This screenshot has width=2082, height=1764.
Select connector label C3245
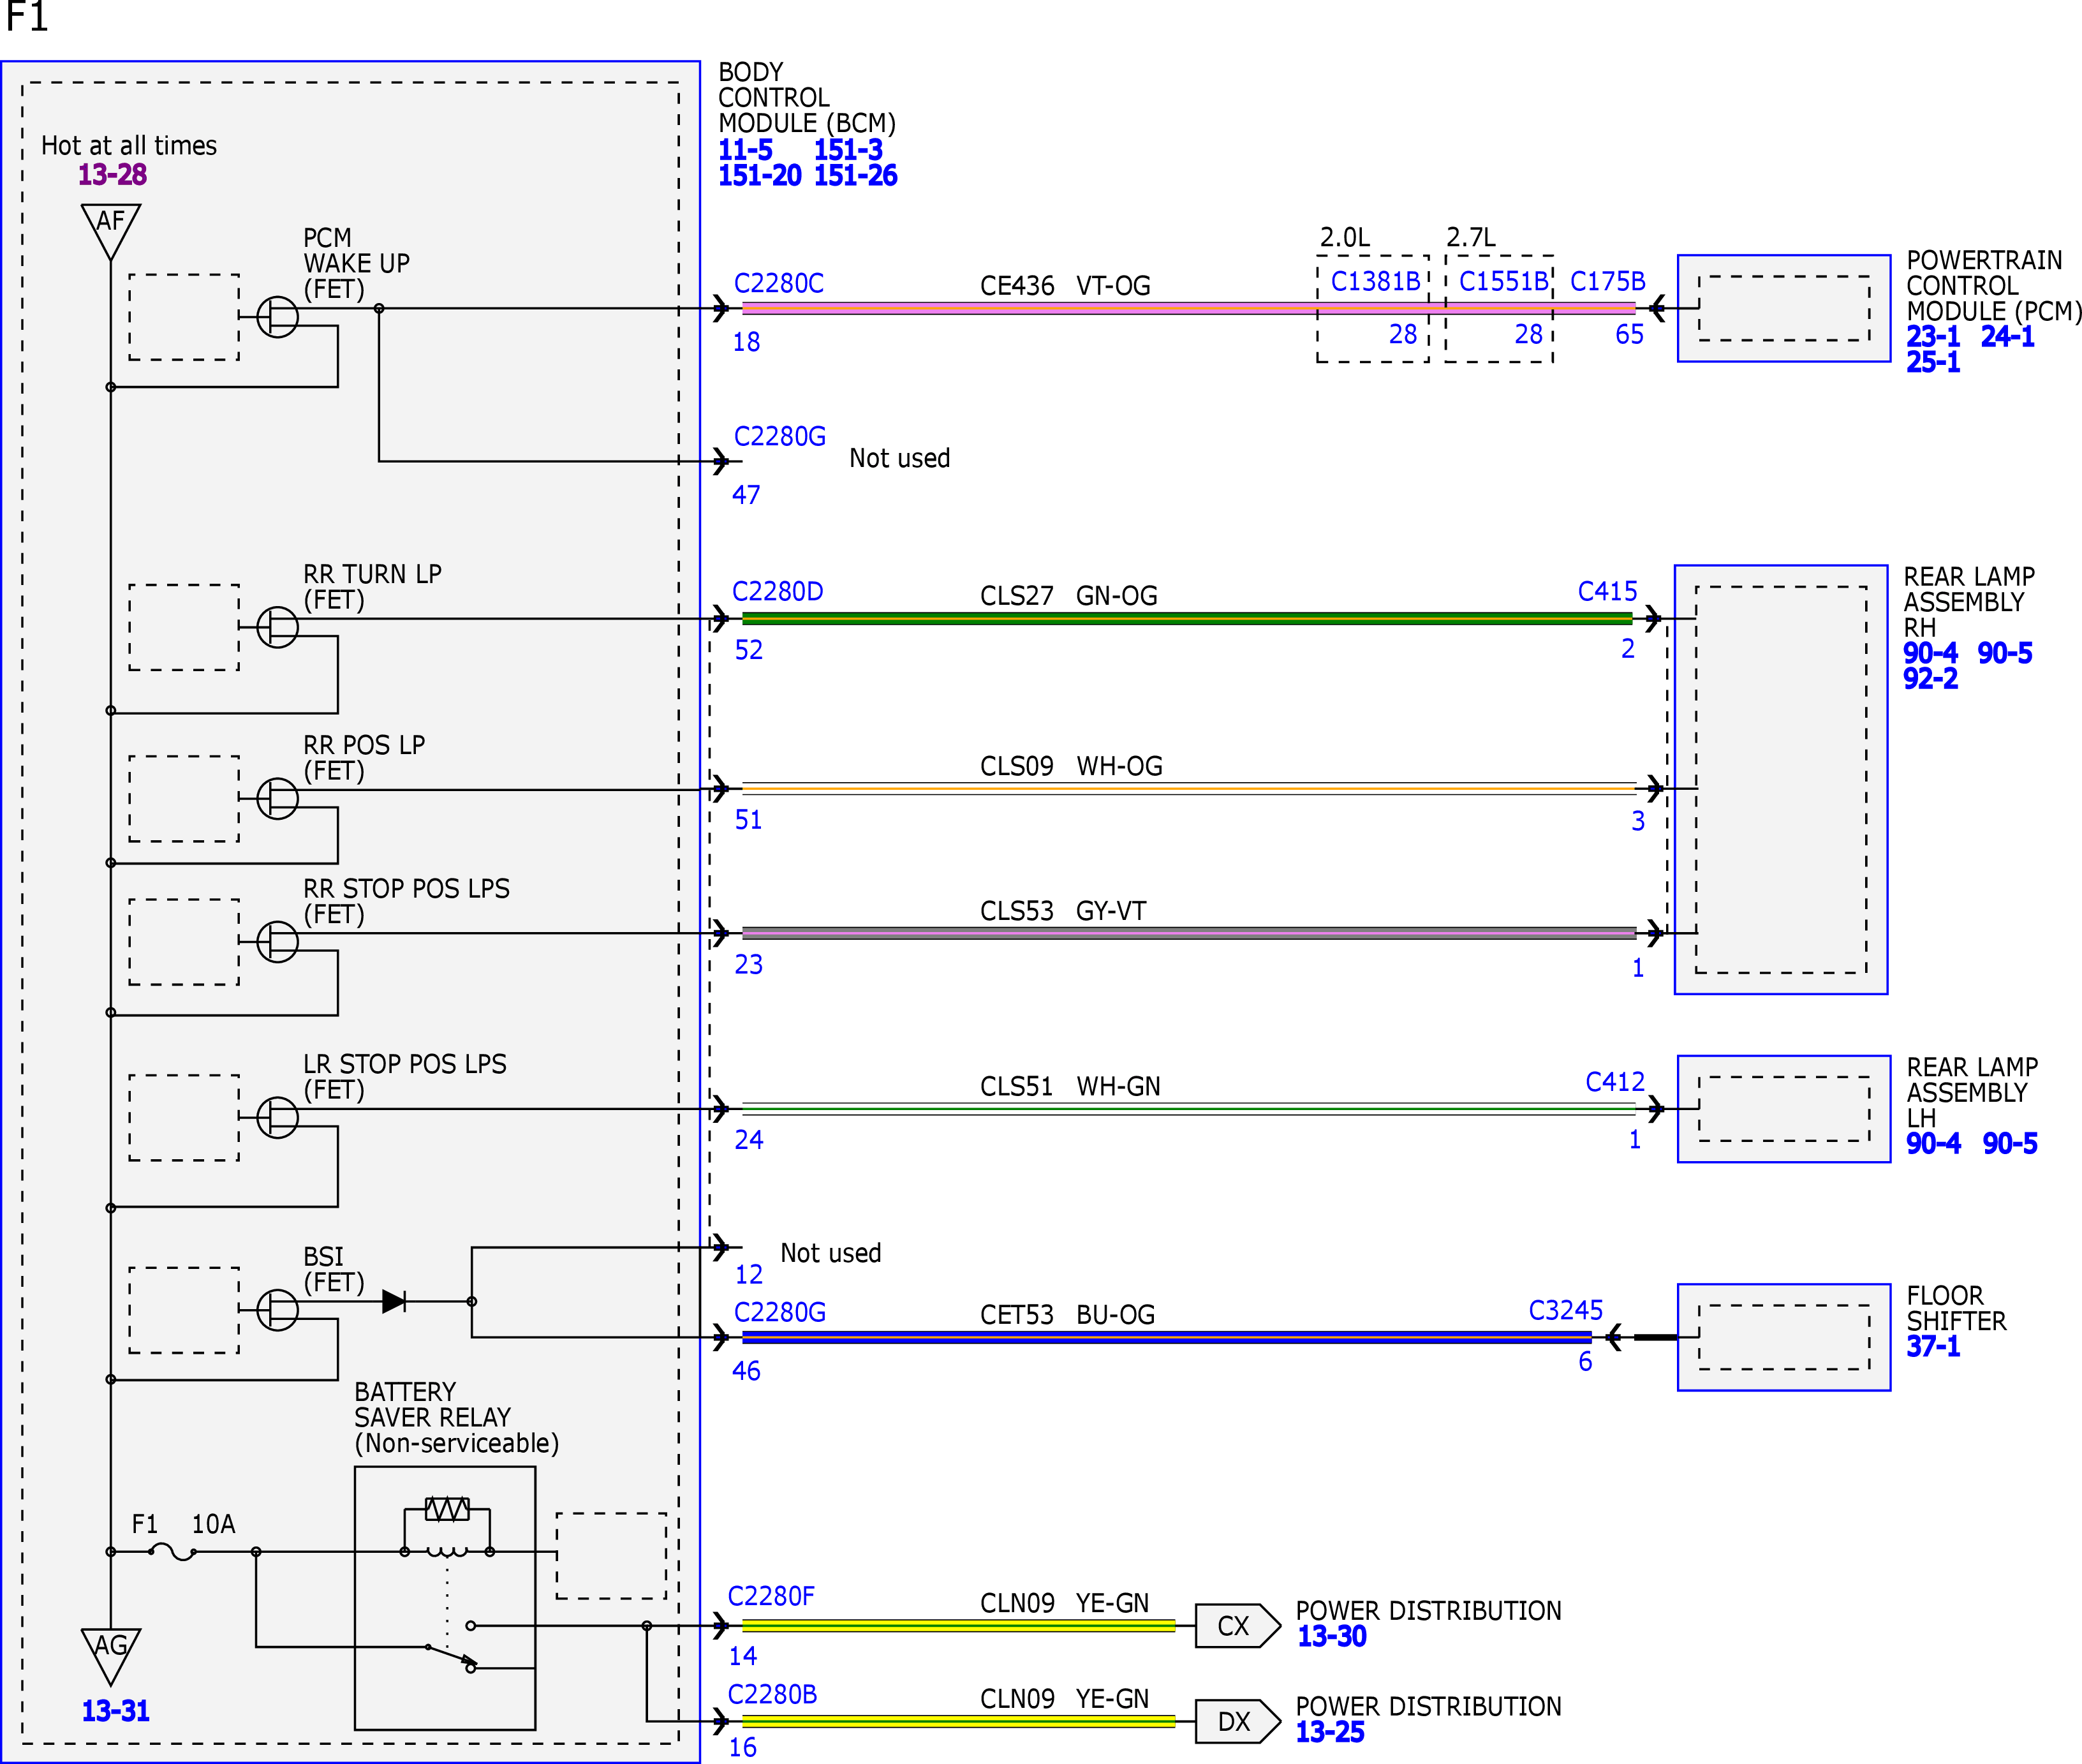click(1565, 1311)
